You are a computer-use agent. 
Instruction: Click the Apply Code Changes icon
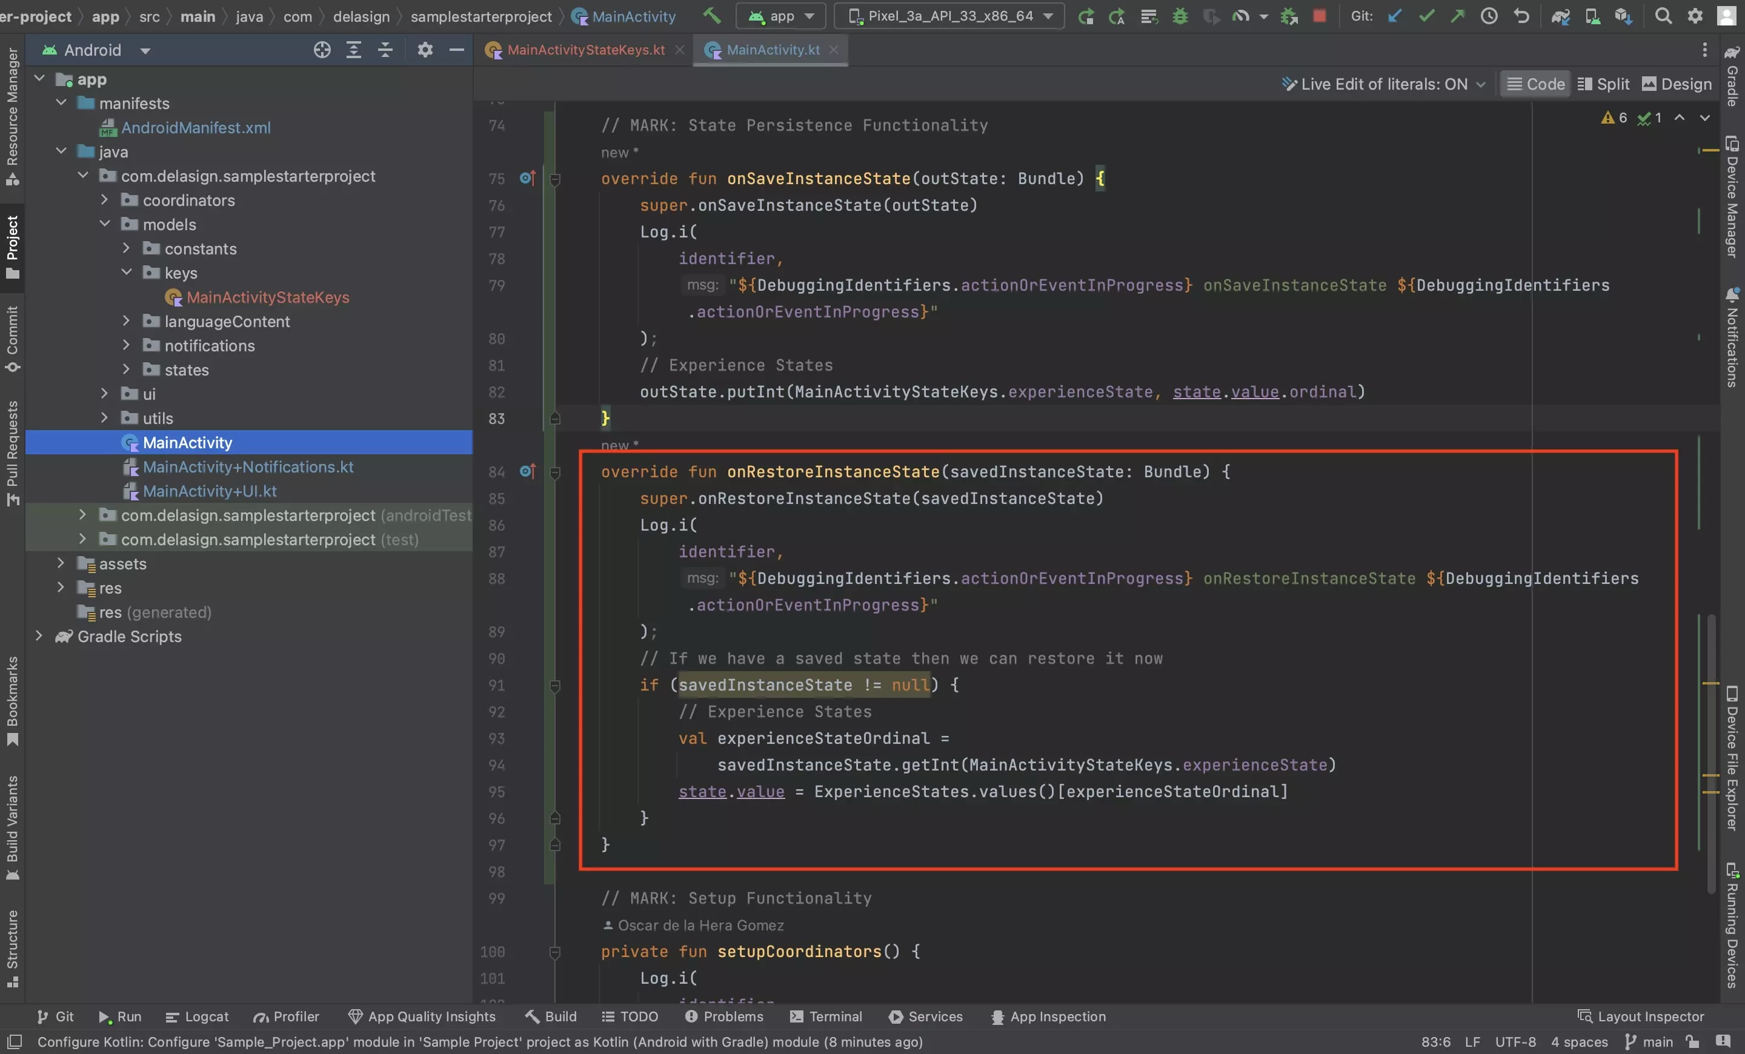tap(1149, 16)
